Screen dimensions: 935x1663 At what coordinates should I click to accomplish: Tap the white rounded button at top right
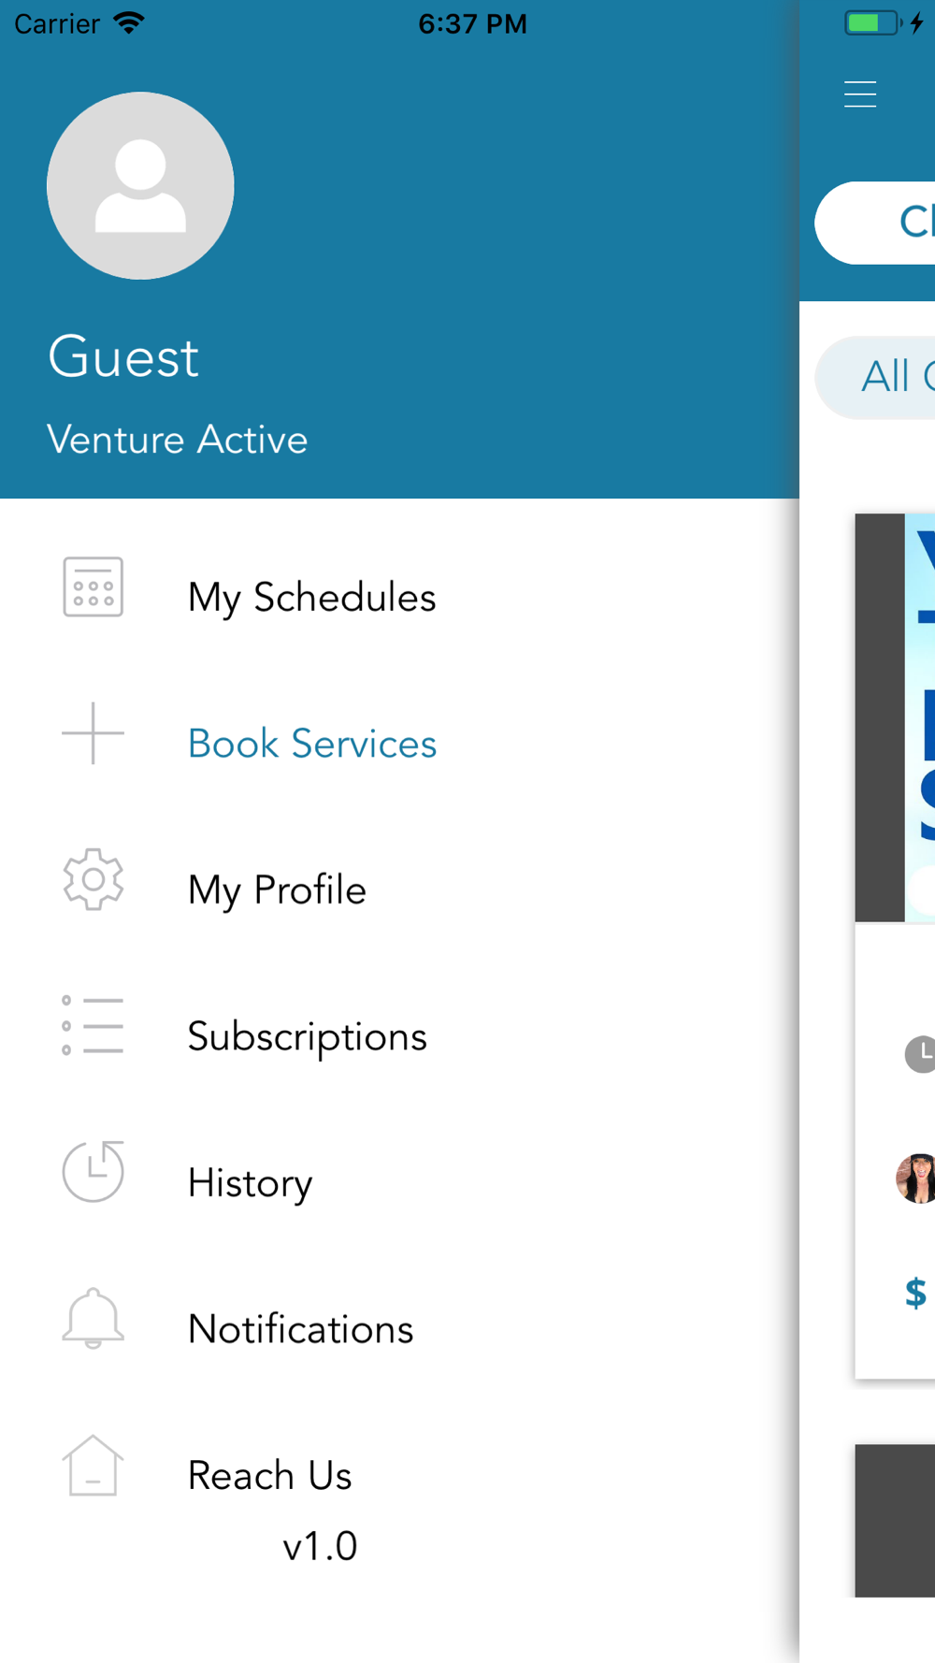click(875, 223)
